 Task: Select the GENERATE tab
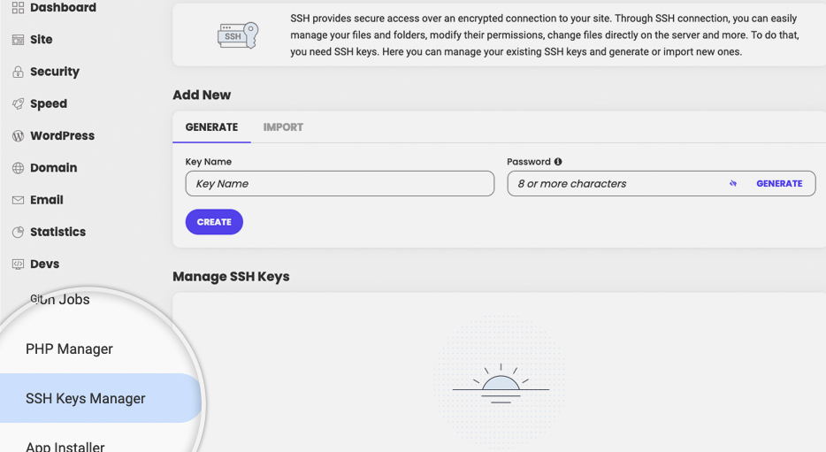(211, 127)
